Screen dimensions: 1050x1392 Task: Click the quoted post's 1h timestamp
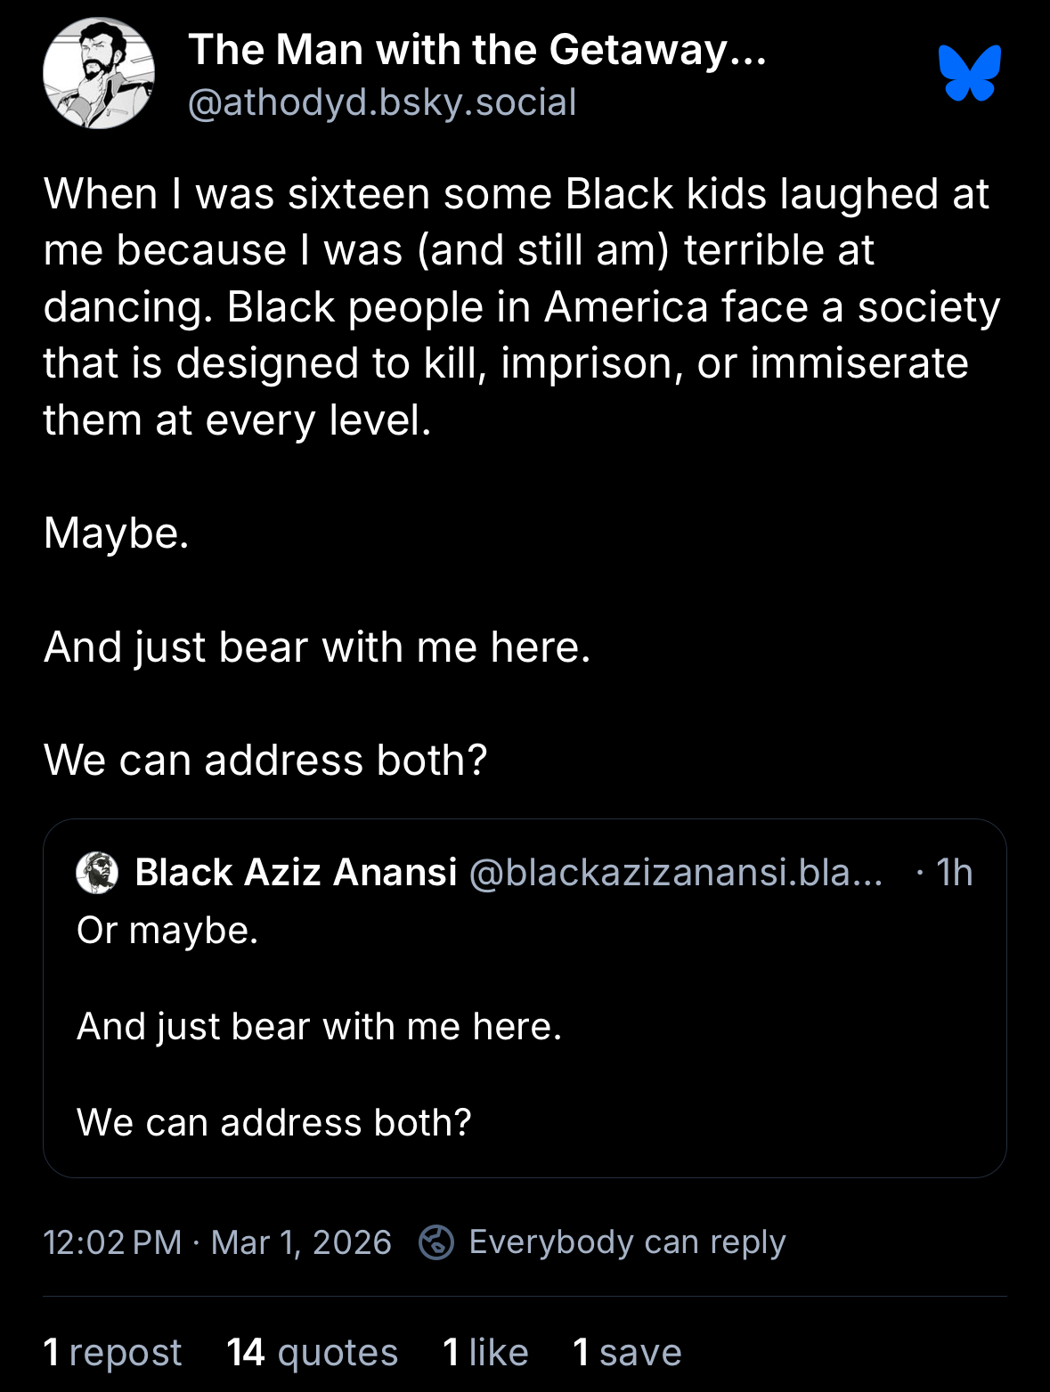click(x=954, y=873)
